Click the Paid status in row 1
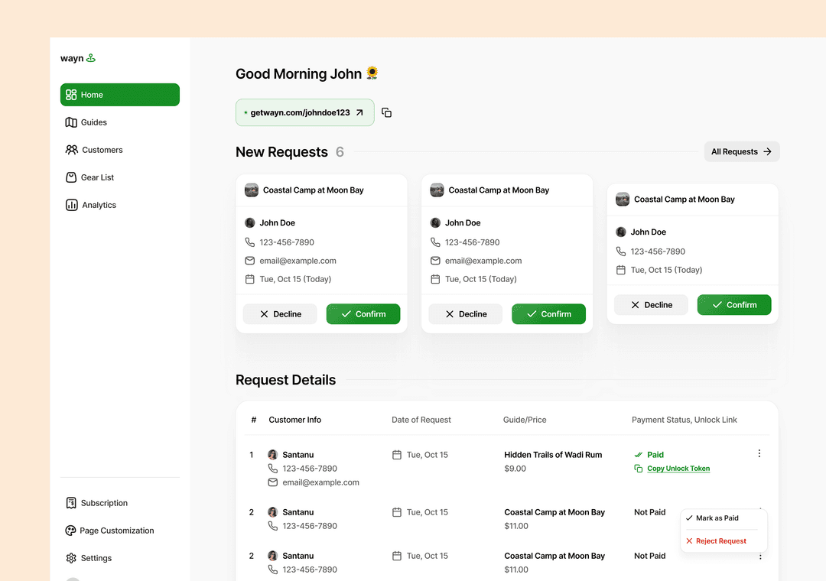 tap(649, 455)
